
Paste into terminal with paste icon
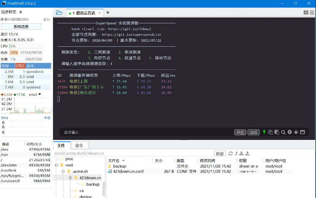(277, 132)
